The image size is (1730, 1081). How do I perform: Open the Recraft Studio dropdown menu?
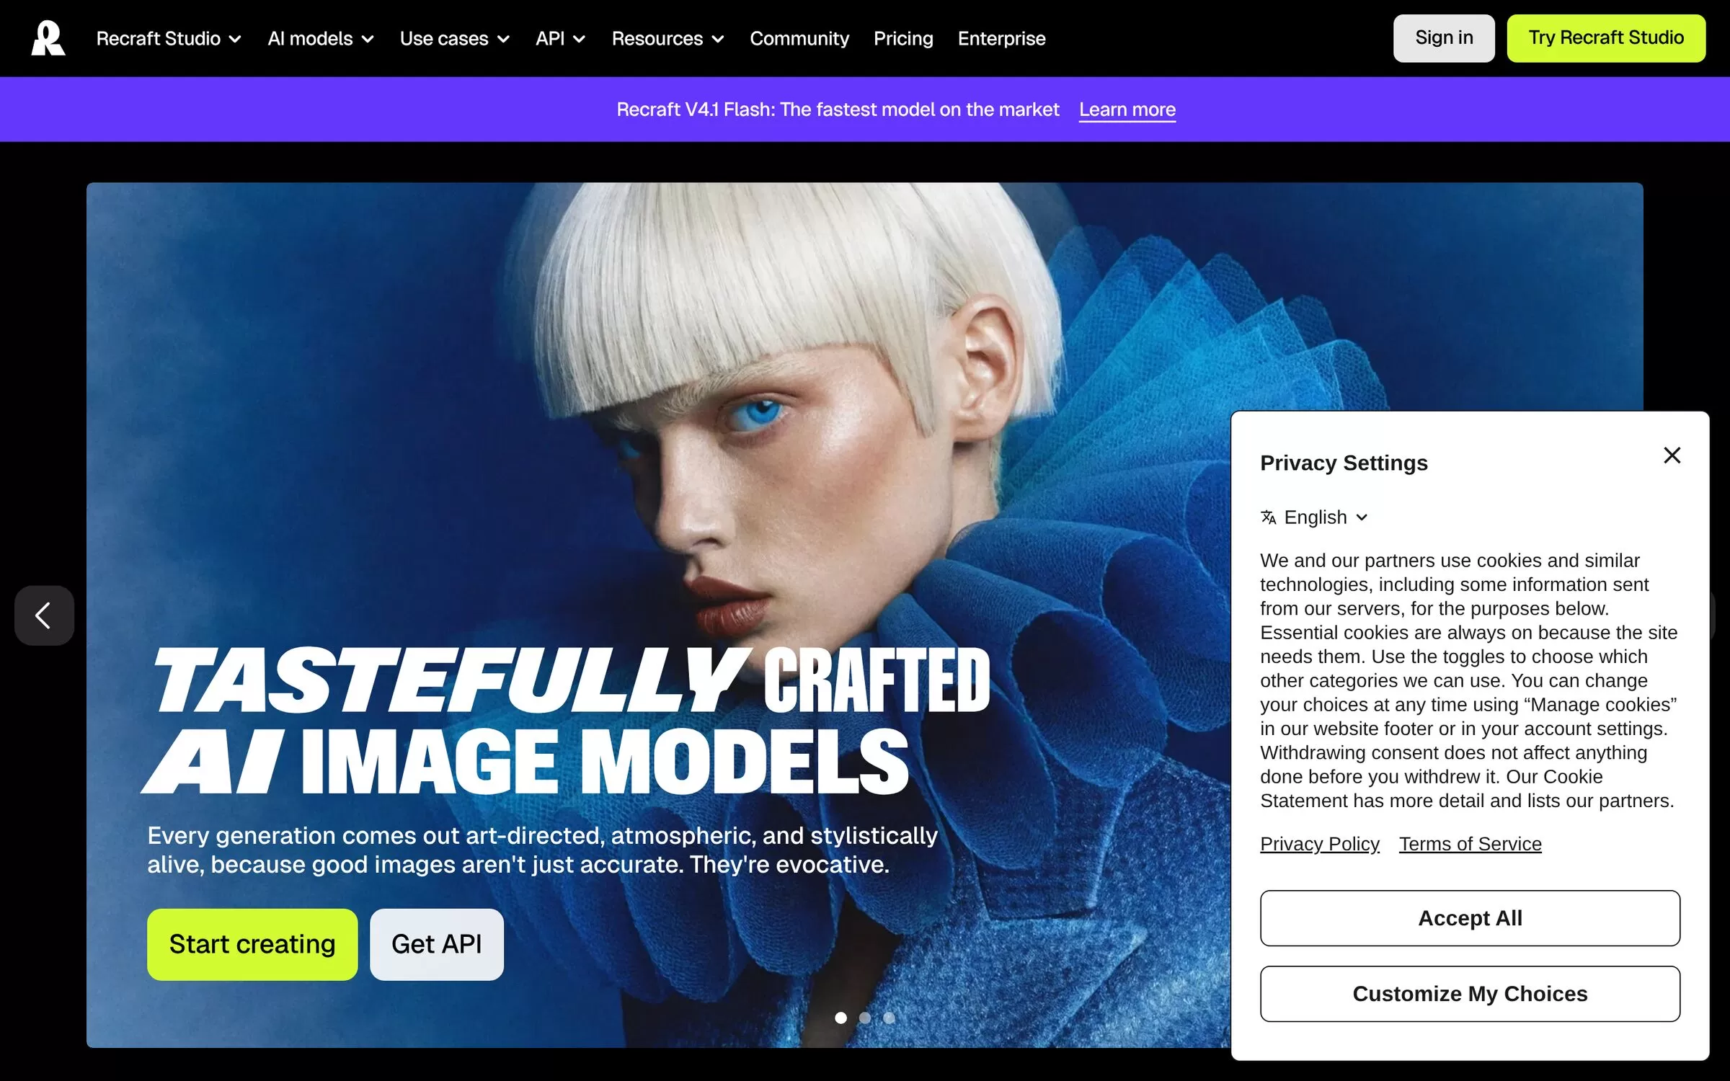(x=169, y=38)
